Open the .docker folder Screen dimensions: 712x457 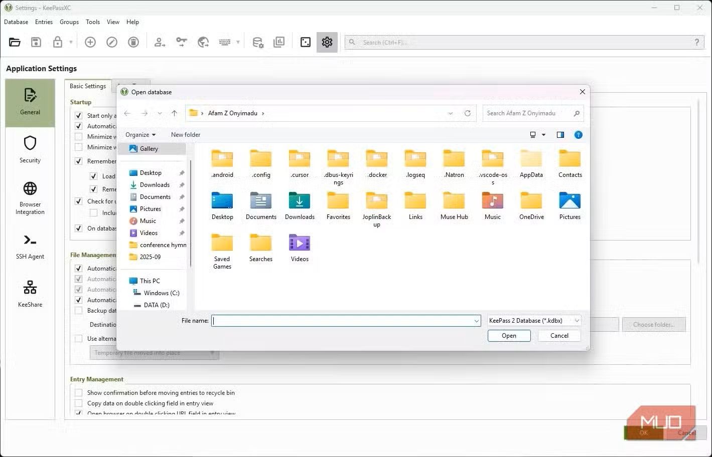click(x=377, y=164)
